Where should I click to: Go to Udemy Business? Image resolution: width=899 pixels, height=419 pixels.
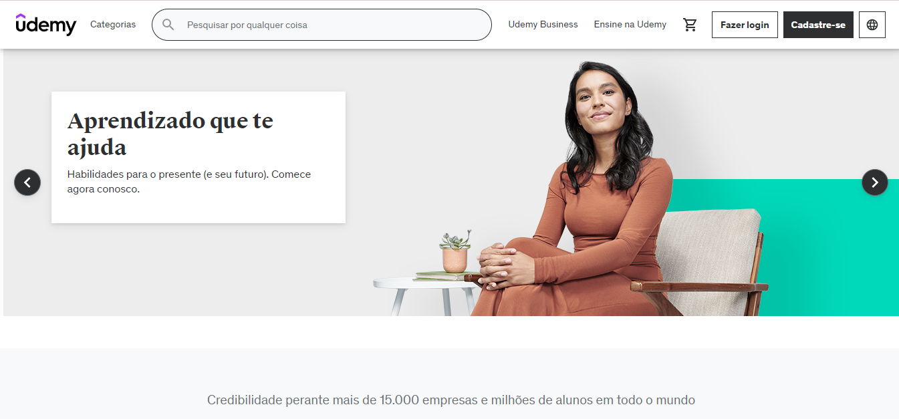click(x=543, y=25)
